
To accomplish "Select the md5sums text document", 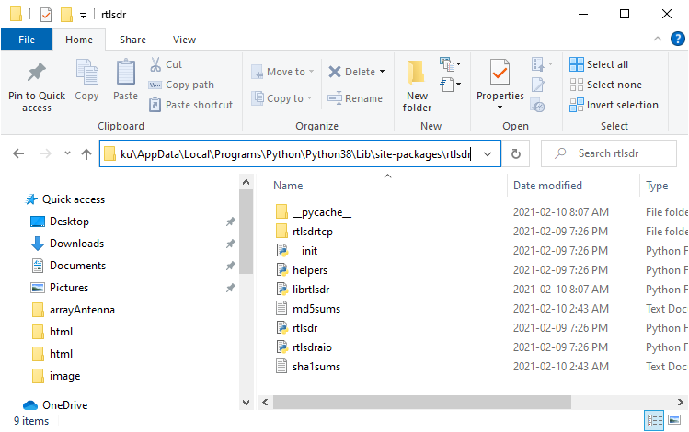I will (x=316, y=309).
